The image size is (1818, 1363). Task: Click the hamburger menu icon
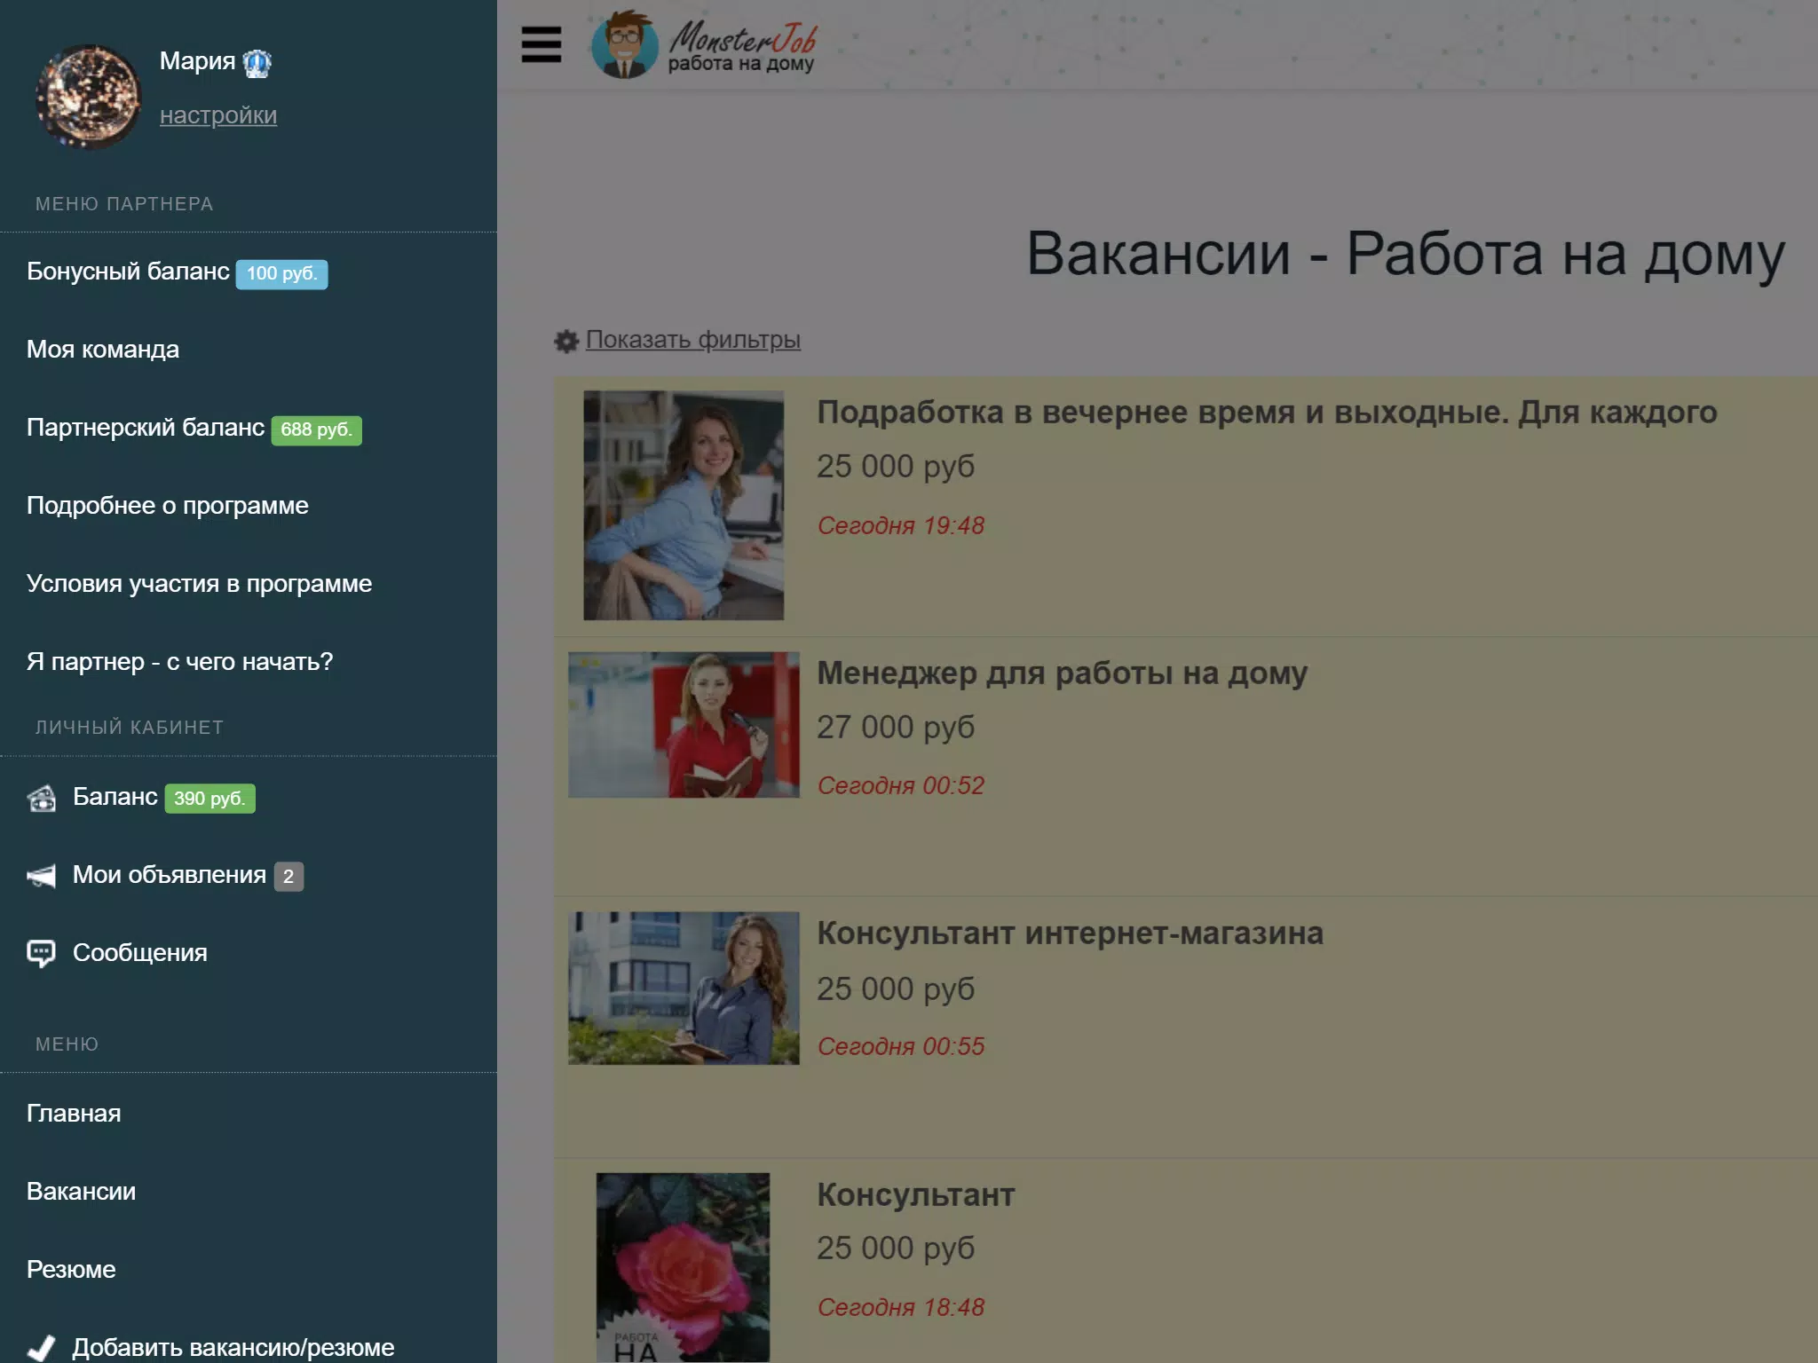point(541,43)
